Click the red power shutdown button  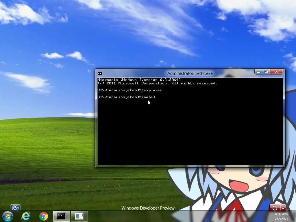275,208
